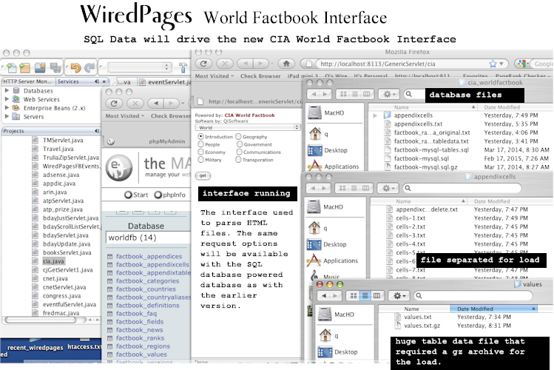The image size is (554, 370).
Task: Select the Military radio button
Action: [x=200, y=160]
